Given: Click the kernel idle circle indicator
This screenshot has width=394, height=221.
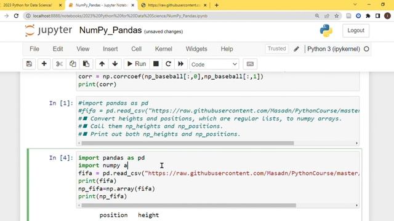Looking at the screenshot, I should click(366, 49).
